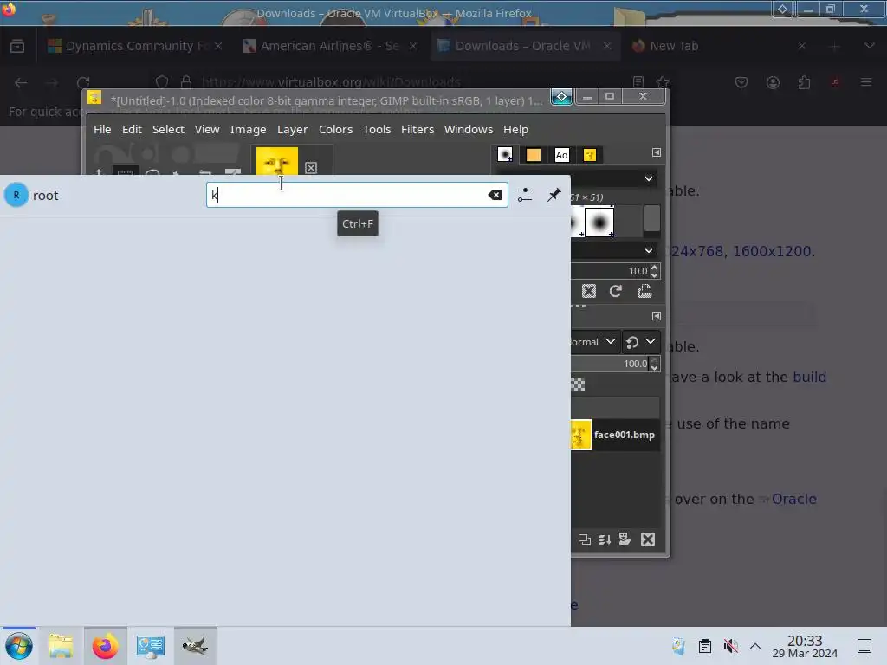Expand the brush filter dropdown
This screenshot has height=665, width=887.
click(x=648, y=178)
